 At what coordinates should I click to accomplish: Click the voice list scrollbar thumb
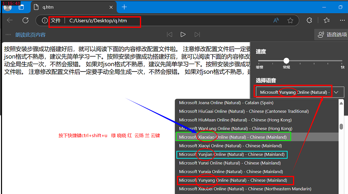[x=341, y=127]
